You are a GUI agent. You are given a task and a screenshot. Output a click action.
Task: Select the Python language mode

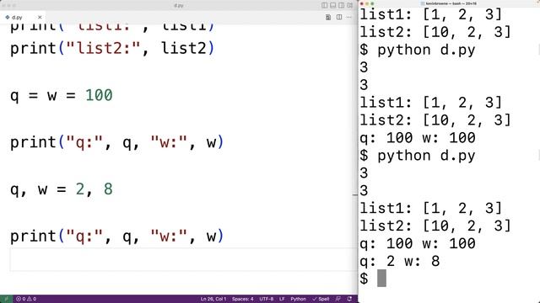298,299
